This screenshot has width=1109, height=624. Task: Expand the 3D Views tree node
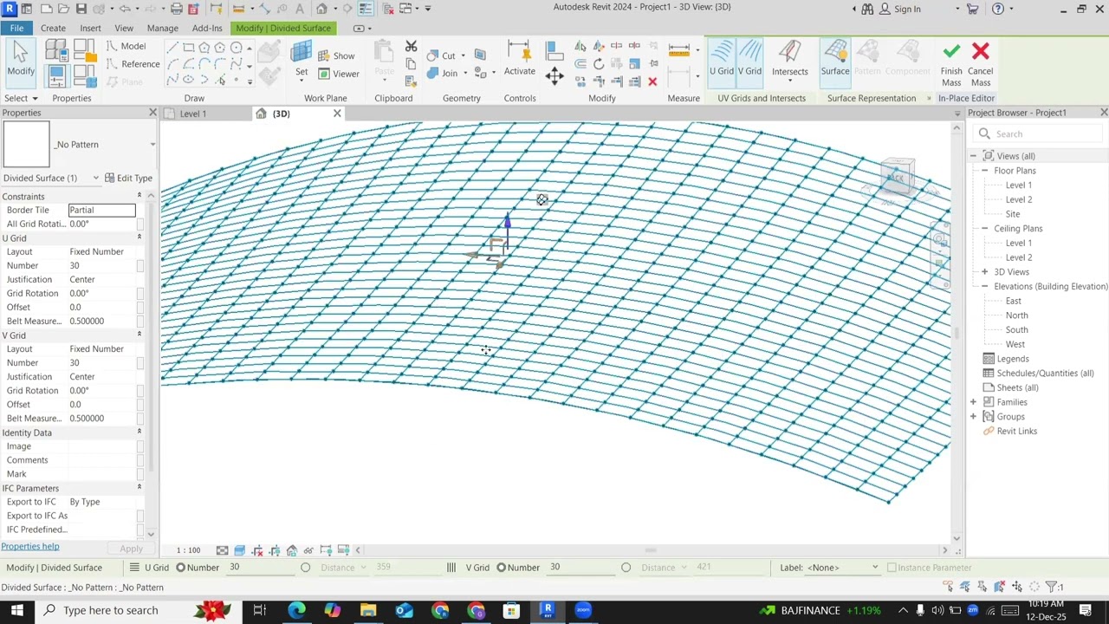pyautogui.click(x=984, y=272)
